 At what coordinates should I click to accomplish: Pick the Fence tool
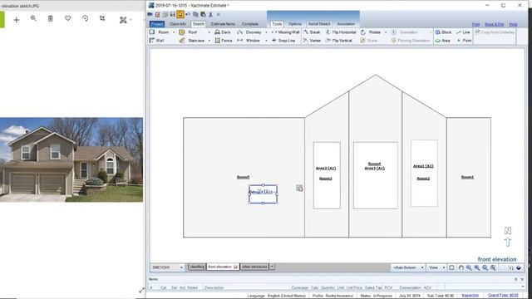tap(224, 41)
